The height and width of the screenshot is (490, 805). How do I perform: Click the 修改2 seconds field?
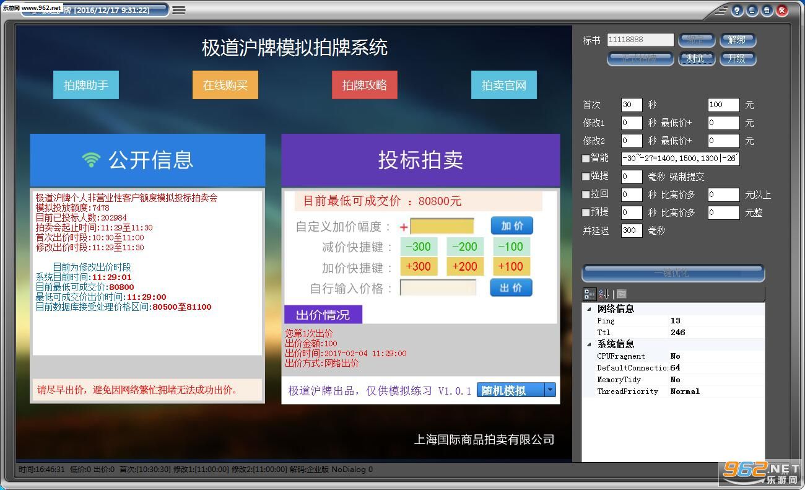tap(632, 141)
